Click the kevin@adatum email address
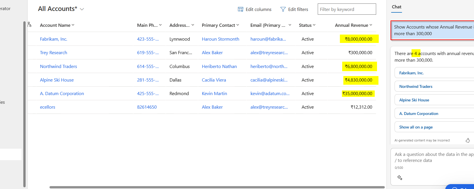Viewport: 474px width, 189px height. click(270, 94)
